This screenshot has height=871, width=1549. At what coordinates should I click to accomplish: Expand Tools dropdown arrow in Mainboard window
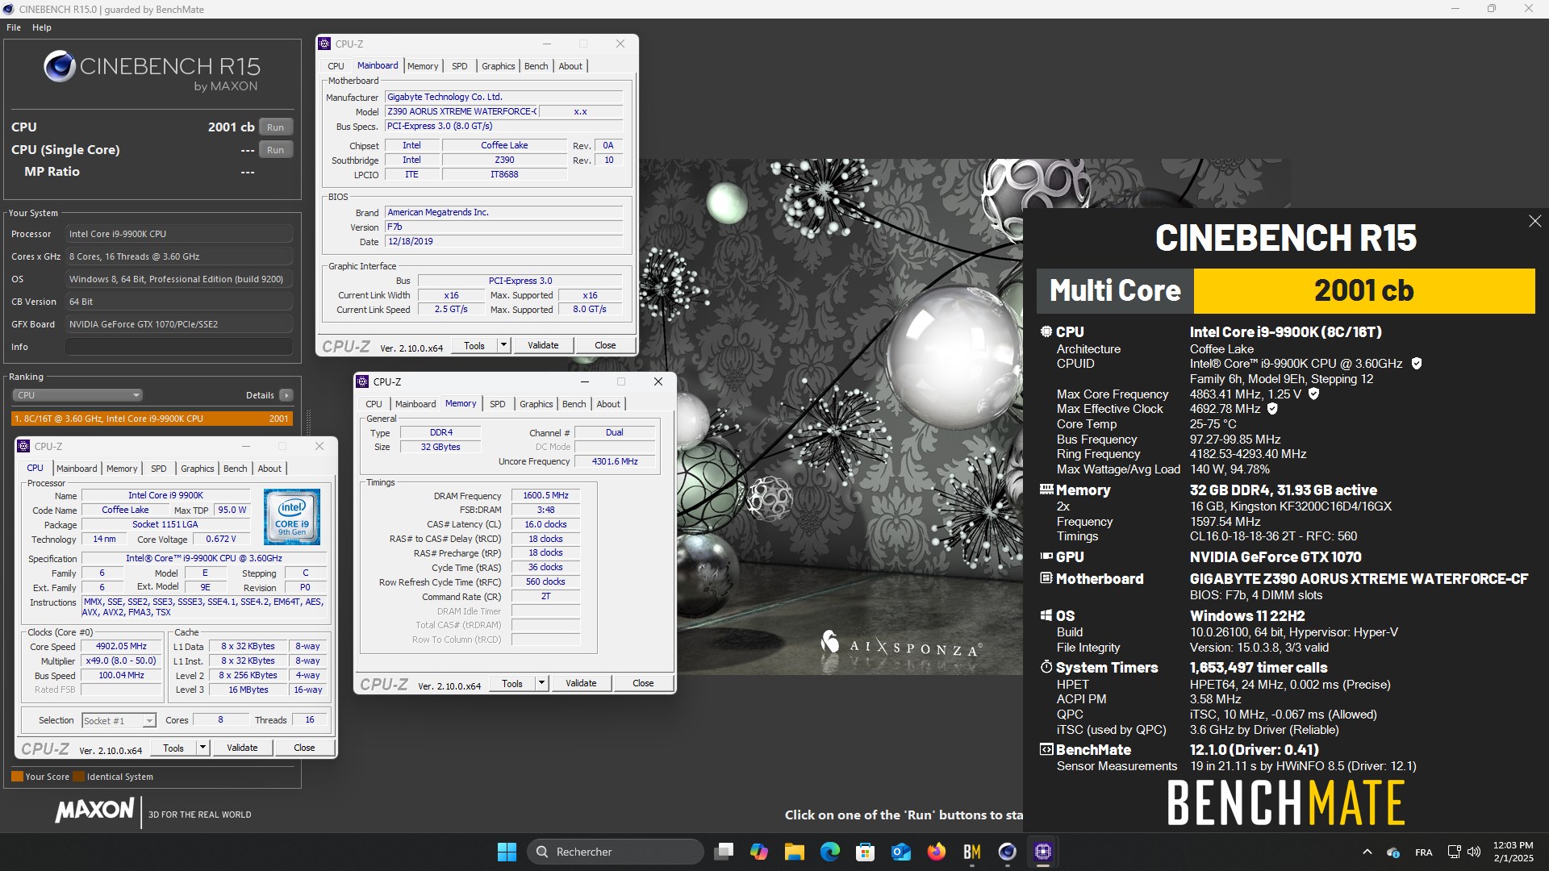(503, 345)
